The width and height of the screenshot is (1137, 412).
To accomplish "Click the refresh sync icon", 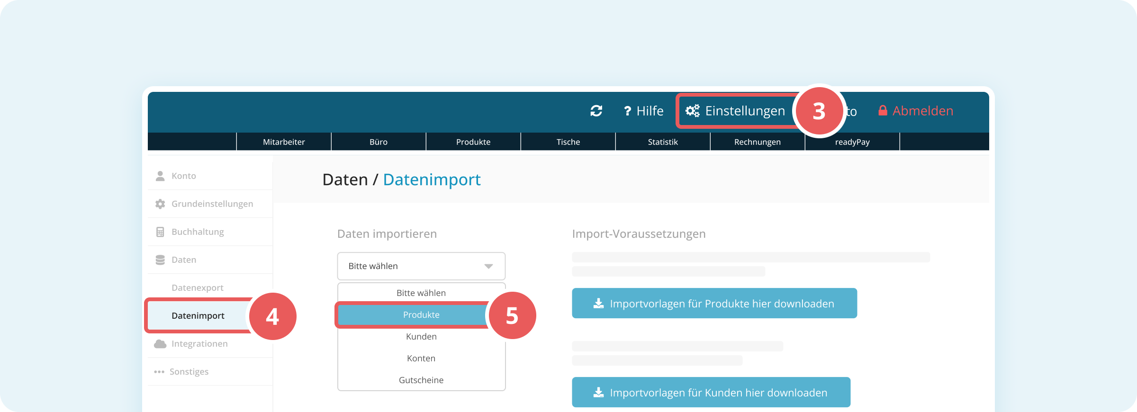I will point(596,111).
